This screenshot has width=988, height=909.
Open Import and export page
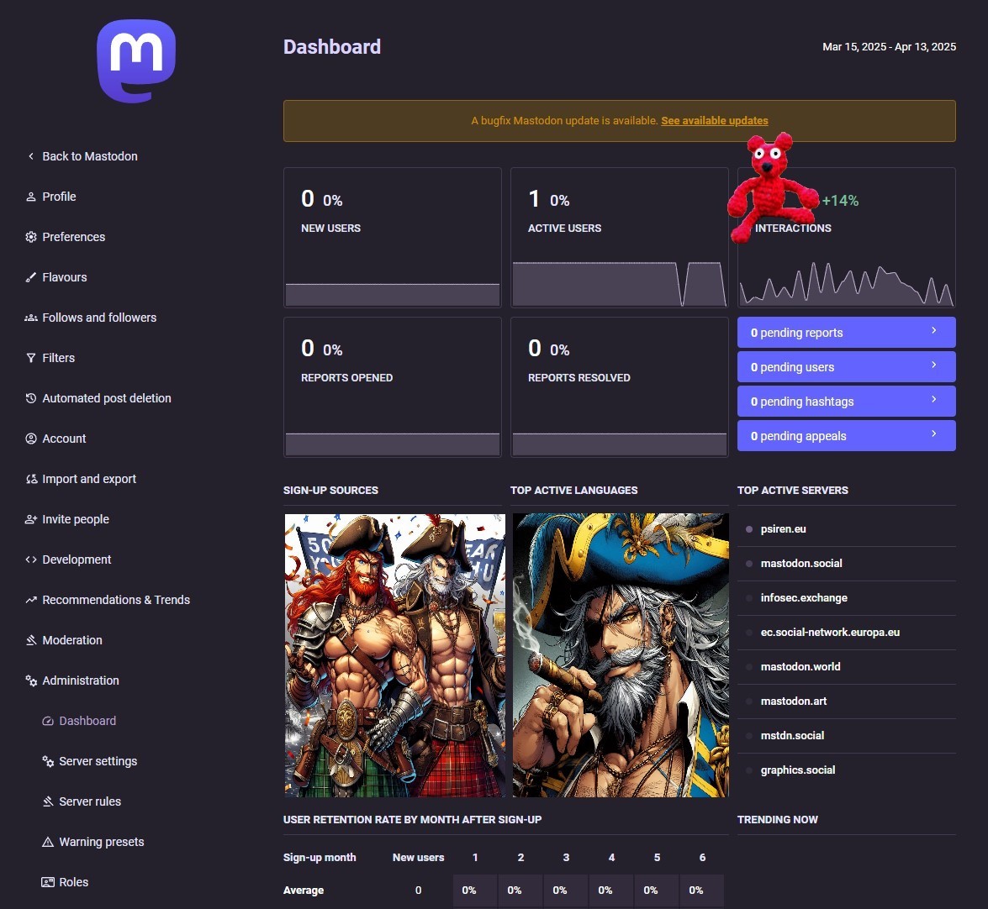point(89,478)
